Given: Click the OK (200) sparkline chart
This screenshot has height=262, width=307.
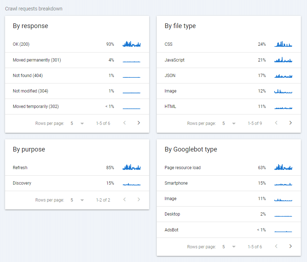Looking at the screenshot, I should coord(132,44).
